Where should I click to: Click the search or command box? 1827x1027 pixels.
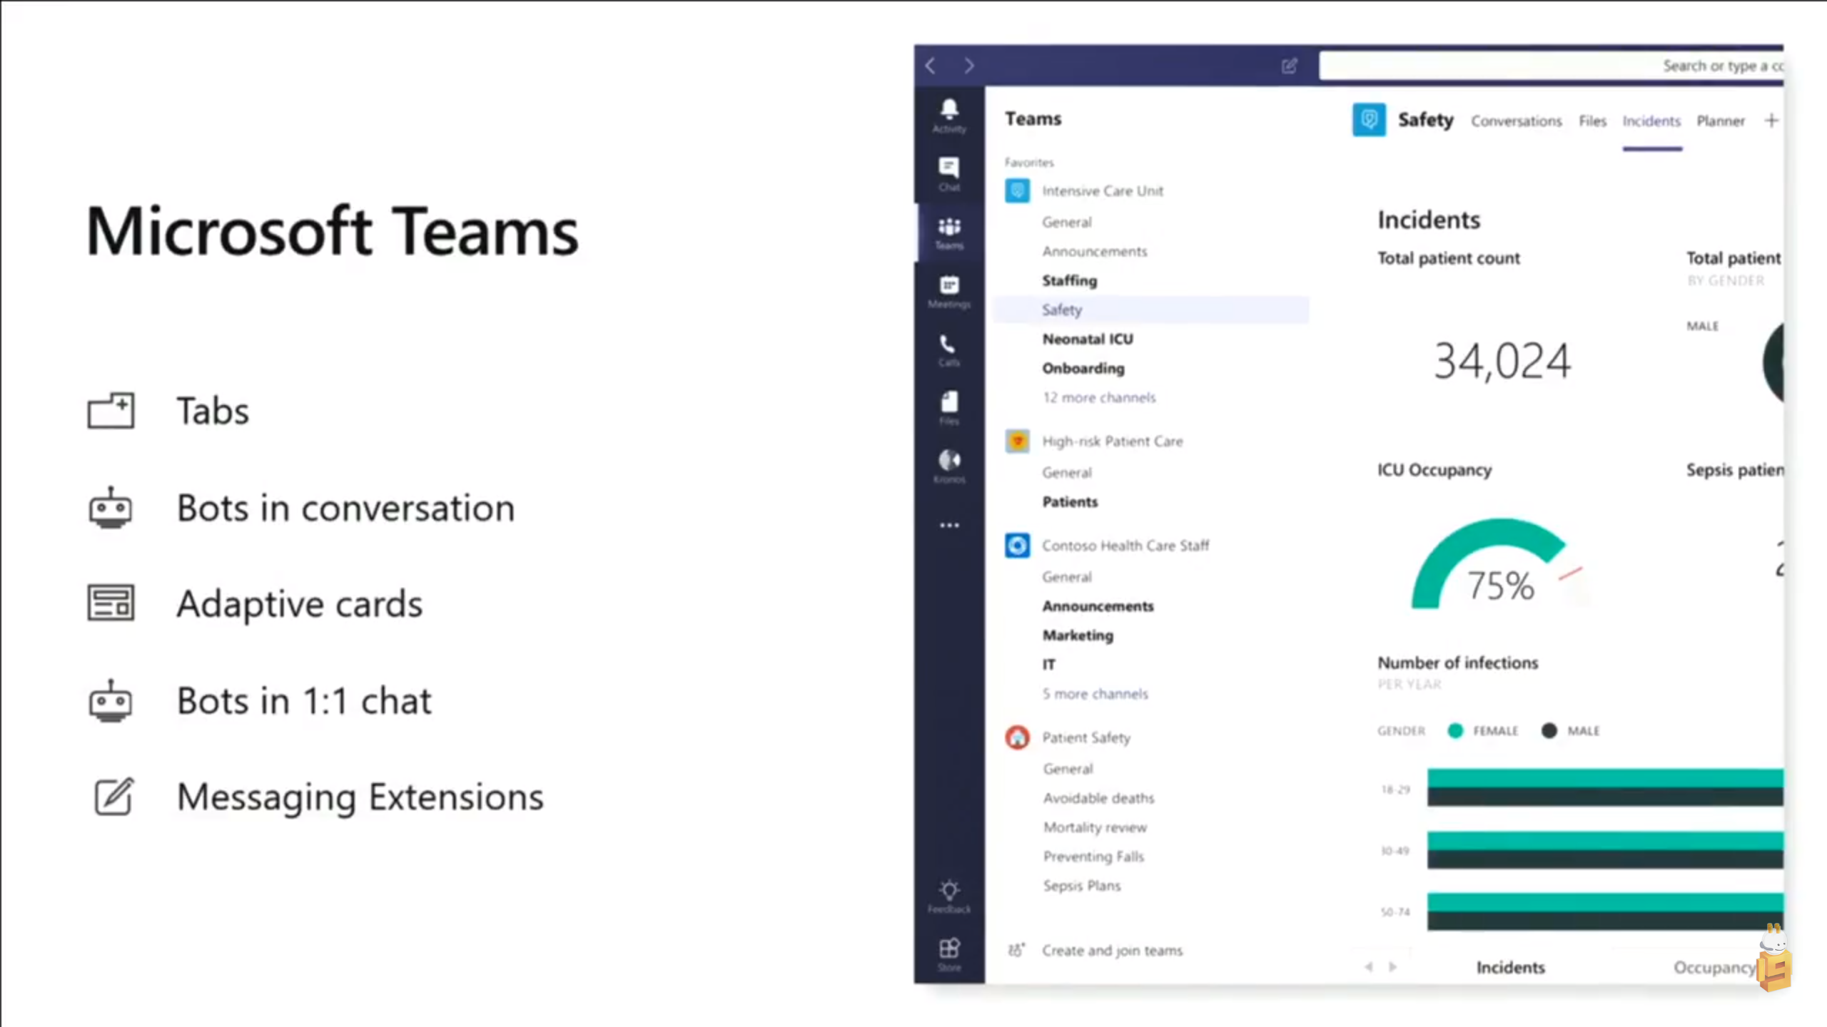click(1551, 66)
